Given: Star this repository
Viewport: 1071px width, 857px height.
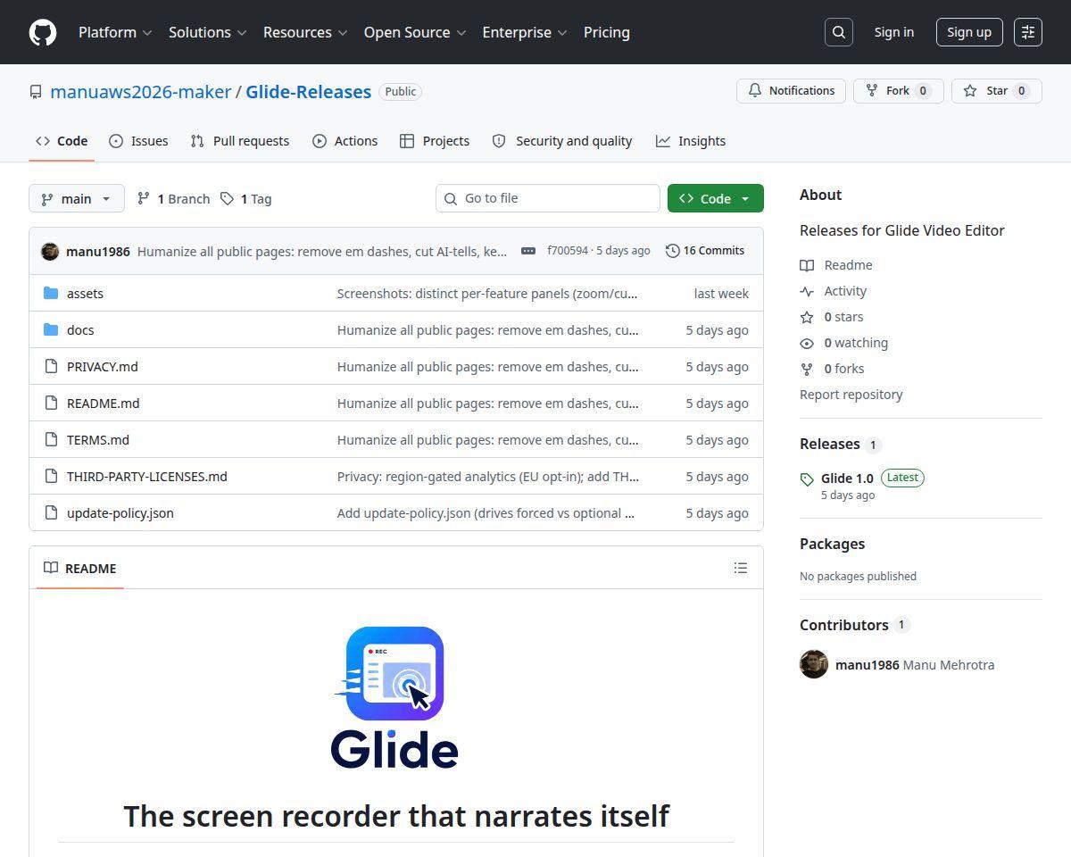Looking at the screenshot, I should click(x=996, y=91).
